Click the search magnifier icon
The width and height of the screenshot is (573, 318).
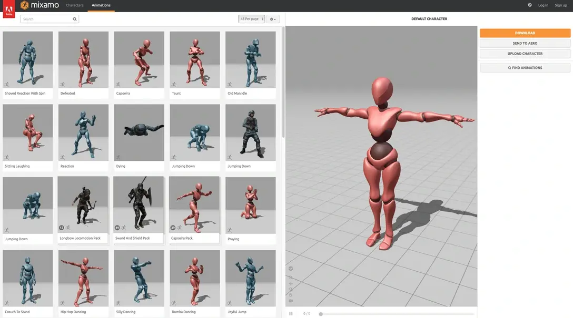click(x=75, y=19)
